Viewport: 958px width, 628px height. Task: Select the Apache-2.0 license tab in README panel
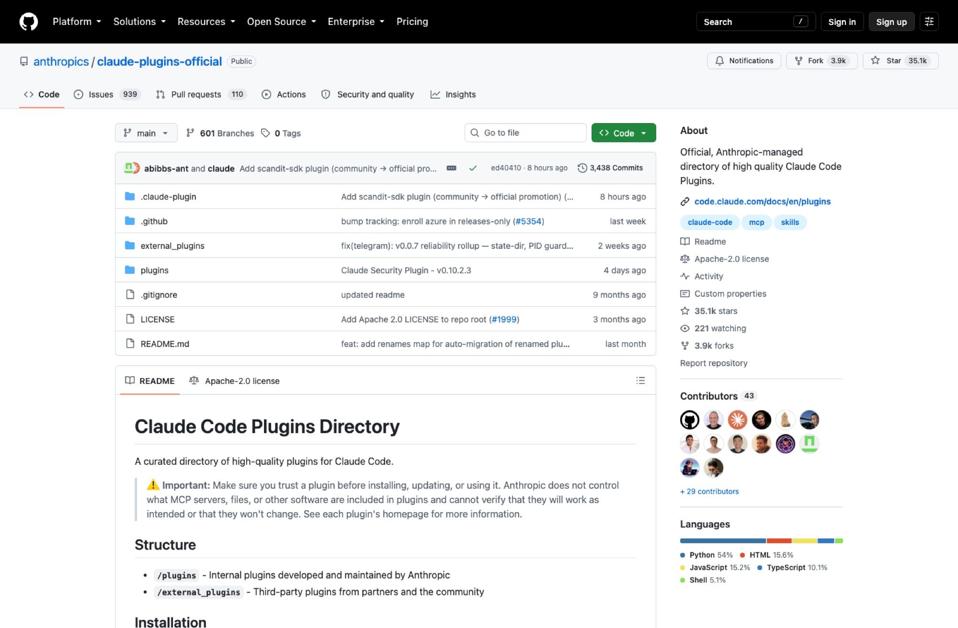235,381
